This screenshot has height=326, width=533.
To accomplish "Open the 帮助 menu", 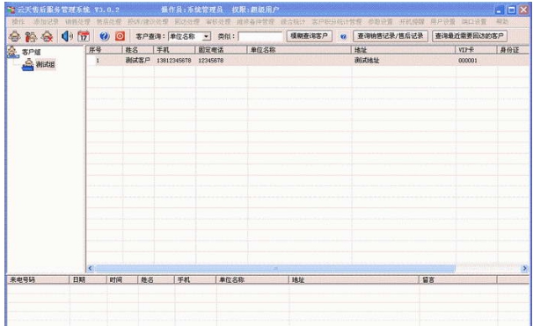I will 502,22.
